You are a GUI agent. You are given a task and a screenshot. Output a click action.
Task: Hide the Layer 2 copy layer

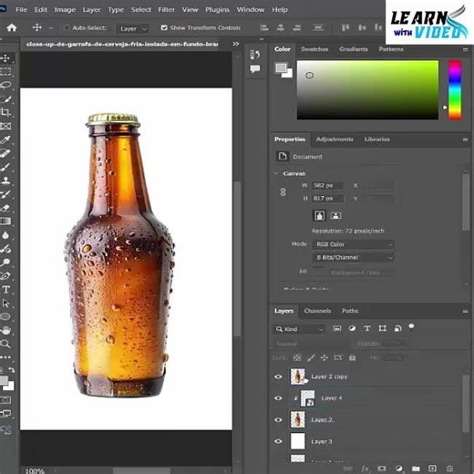click(x=278, y=376)
